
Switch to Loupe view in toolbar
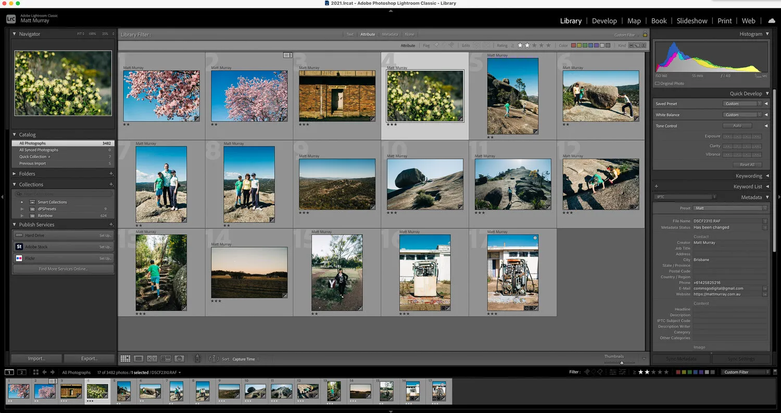(x=138, y=359)
